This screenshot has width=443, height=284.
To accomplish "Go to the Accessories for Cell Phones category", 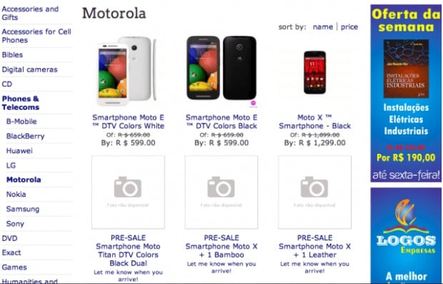I will (x=36, y=36).
